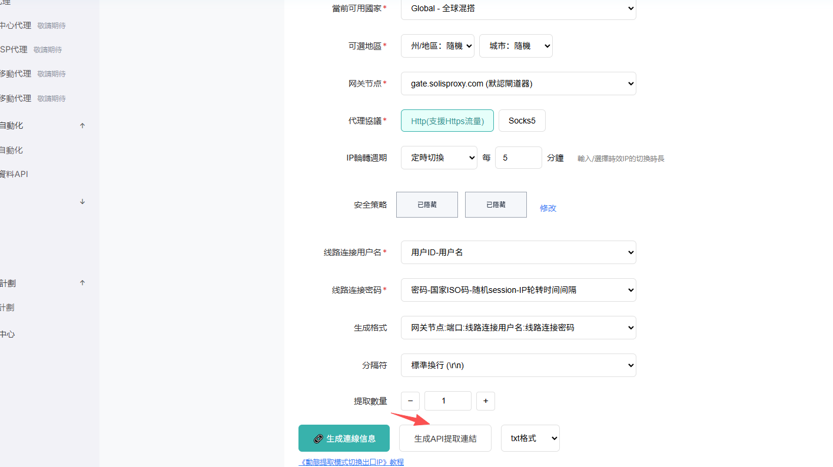Increase extraction count with plus button
The width and height of the screenshot is (833, 467).
pyautogui.click(x=486, y=401)
